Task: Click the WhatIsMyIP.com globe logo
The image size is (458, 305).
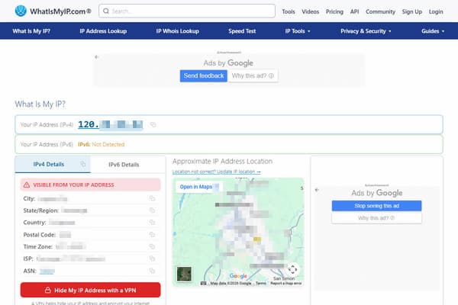Action: [21, 11]
